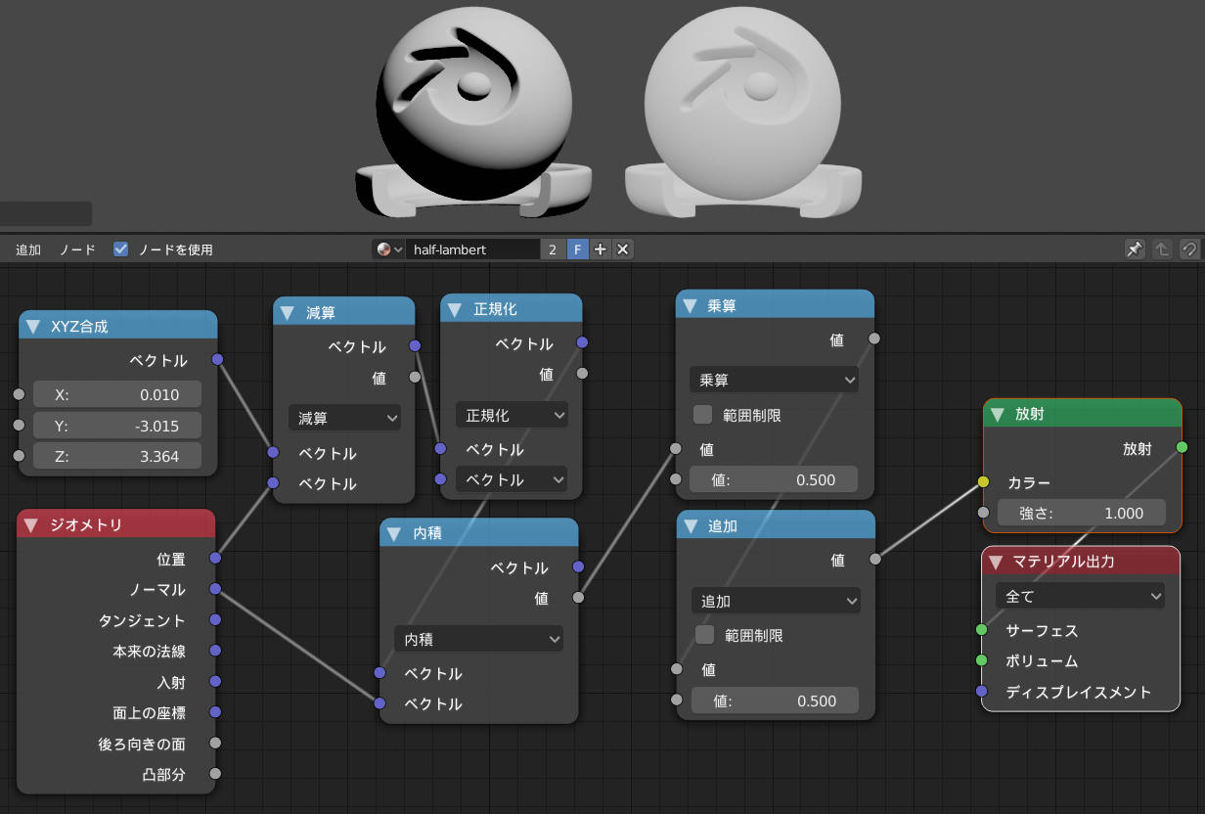Click the Z value field 3.364
This screenshot has width=1205, height=814.
point(117,456)
